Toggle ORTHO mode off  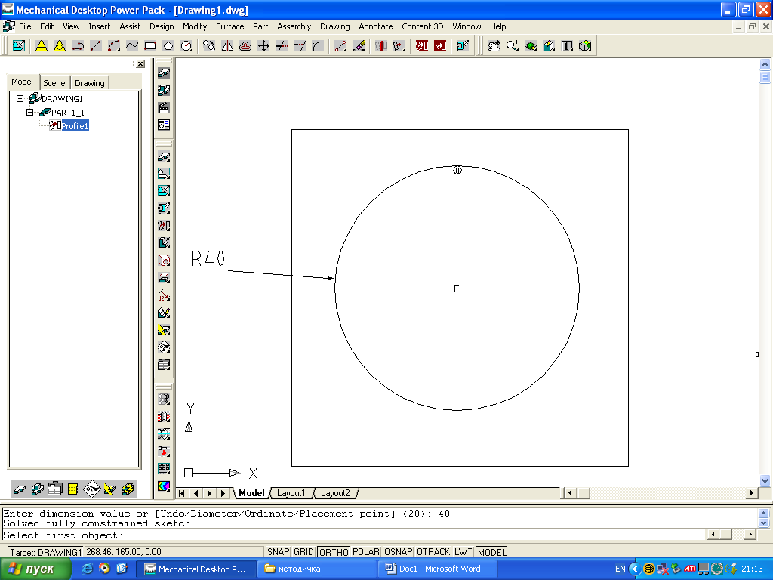click(x=334, y=552)
